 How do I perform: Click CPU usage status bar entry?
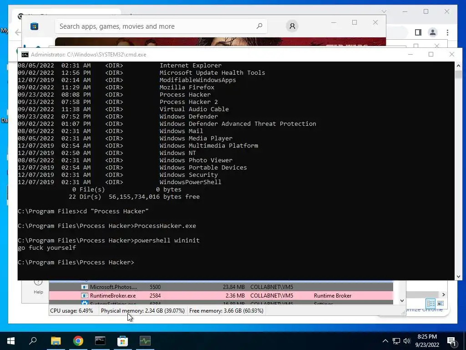[x=71, y=311]
